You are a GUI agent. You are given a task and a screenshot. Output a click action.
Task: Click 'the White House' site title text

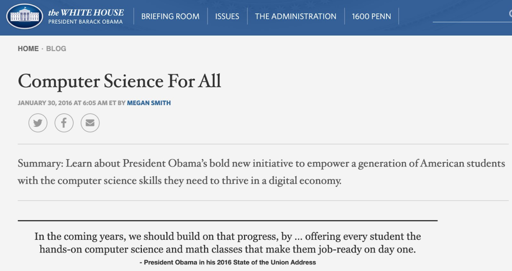[86, 13]
